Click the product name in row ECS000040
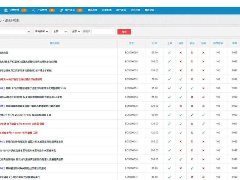 [28, 151]
